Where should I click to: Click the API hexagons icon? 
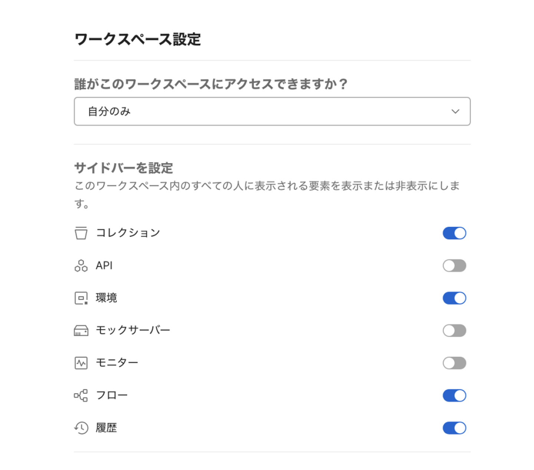click(x=81, y=266)
